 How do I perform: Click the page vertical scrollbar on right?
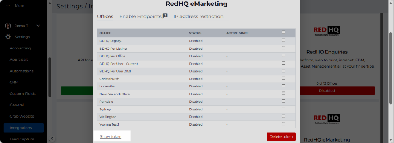(391, 68)
